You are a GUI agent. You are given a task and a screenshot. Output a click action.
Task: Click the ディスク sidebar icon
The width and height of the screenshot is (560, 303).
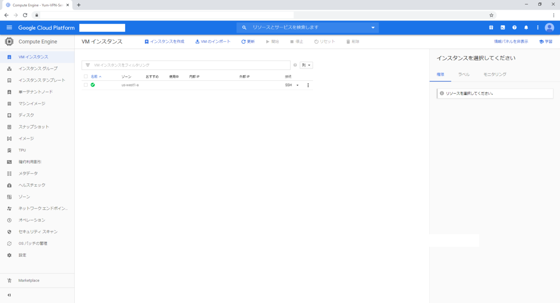point(9,115)
